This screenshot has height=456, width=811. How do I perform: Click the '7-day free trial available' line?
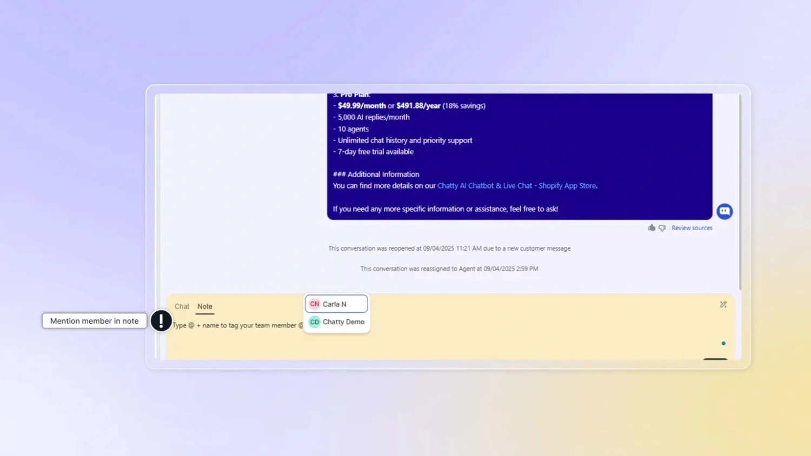point(374,152)
